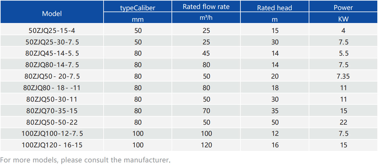
Task: Click the Model column header
Action: 52,13
